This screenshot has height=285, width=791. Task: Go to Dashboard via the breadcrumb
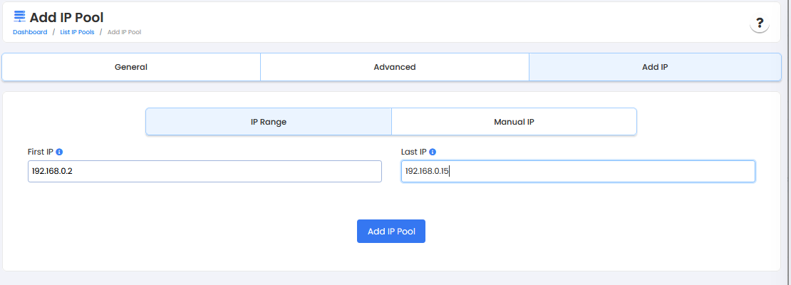point(30,32)
